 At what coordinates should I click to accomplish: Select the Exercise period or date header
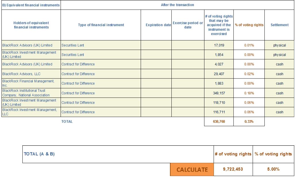pyautogui.click(x=188, y=25)
